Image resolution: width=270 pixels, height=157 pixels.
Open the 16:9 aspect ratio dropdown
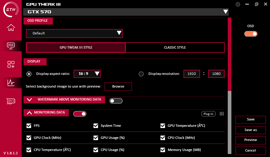coord(87,74)
